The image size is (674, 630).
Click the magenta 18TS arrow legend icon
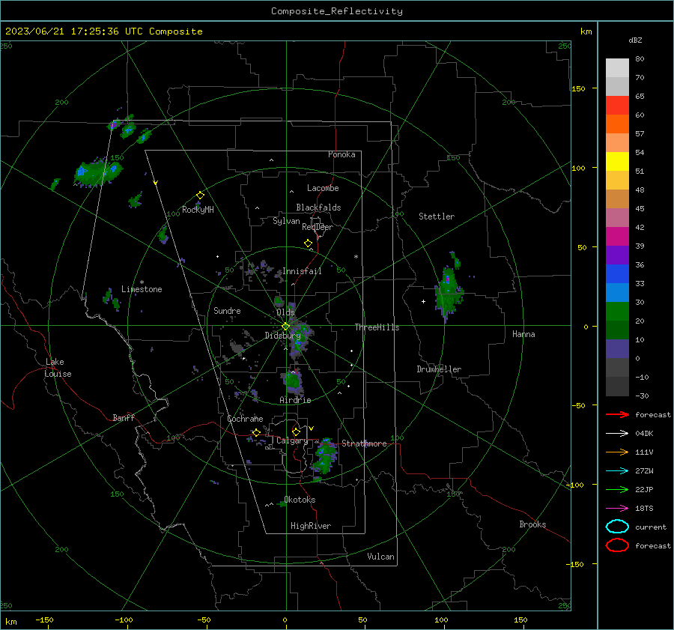click(x=617, y=508)
